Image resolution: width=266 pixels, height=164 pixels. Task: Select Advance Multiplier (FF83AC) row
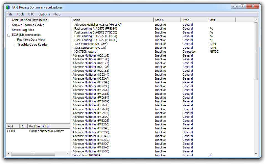[163, 136]
